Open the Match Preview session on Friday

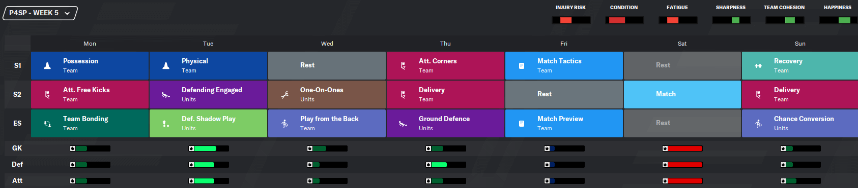pos(564,123)
